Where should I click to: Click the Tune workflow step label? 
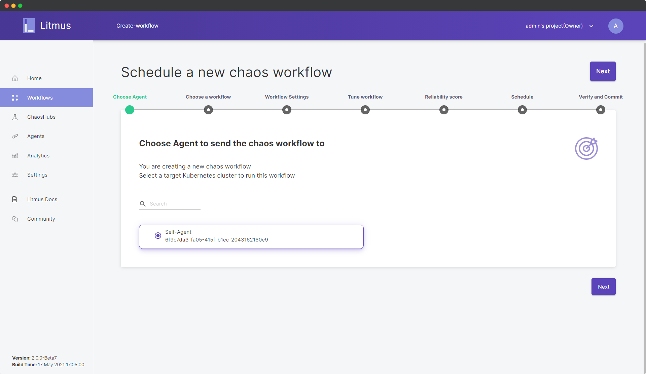click(365, 97)
